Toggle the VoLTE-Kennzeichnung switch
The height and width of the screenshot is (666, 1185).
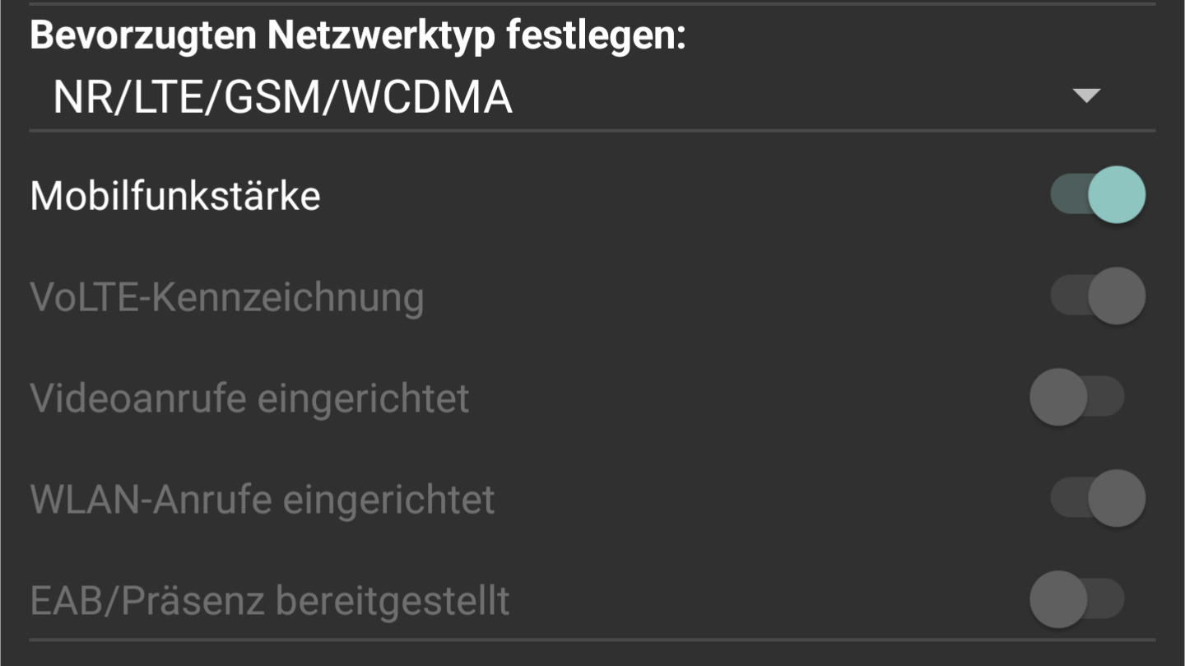(x=1098, y=296)
